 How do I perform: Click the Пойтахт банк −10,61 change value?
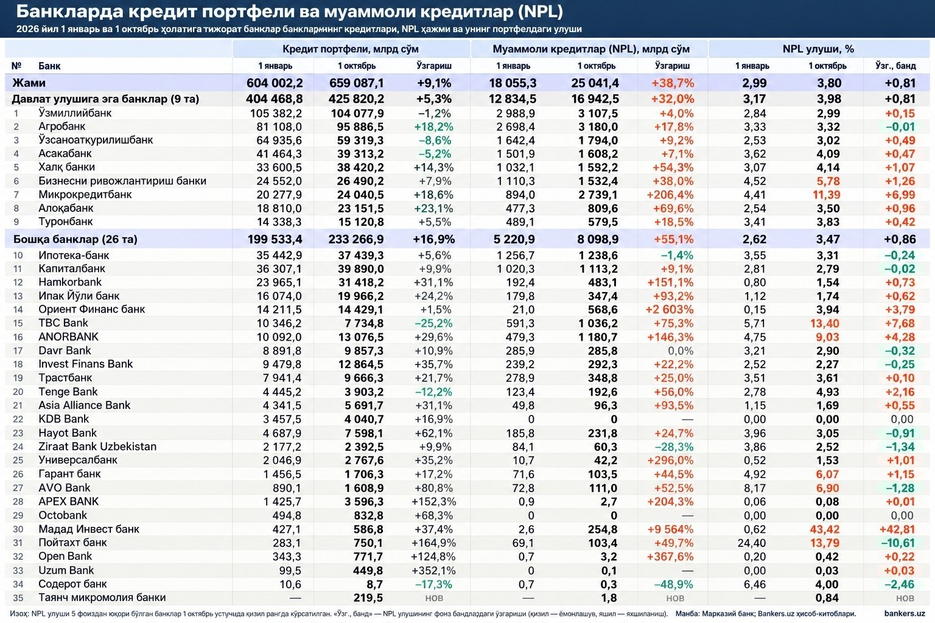pos(897,543)
